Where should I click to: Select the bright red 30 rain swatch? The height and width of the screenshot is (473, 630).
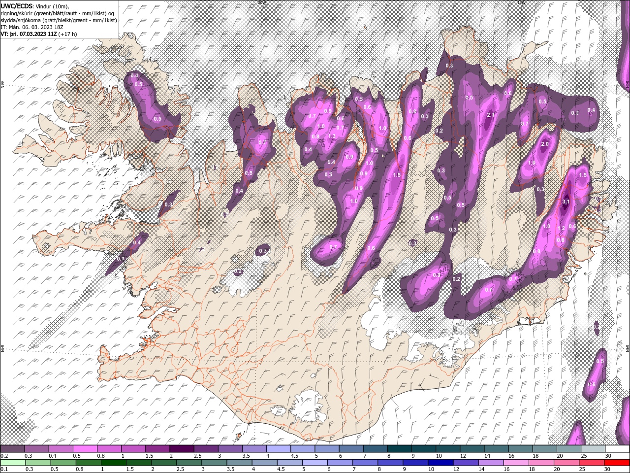point(617,463)
